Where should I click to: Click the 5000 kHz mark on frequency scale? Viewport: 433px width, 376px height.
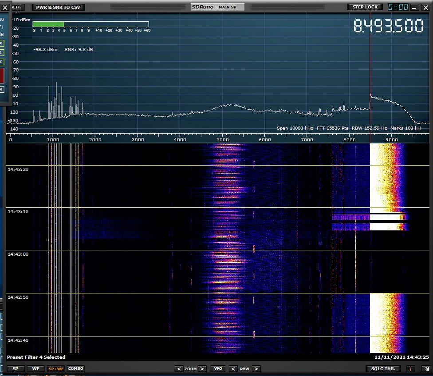(222, 139)
